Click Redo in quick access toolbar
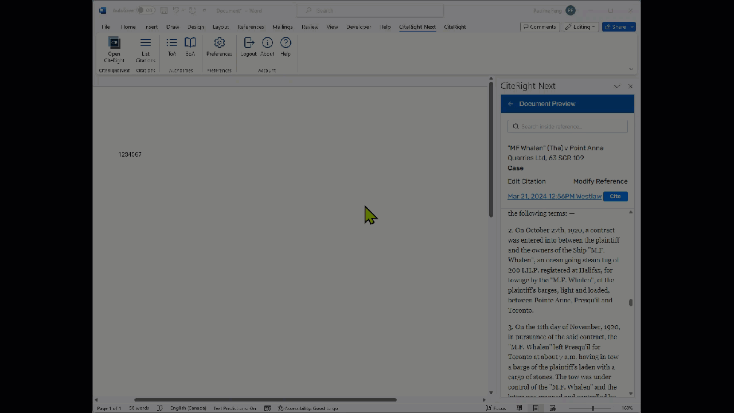The height and width of the screenshot is (413, 734). click(x=192, y=10)
